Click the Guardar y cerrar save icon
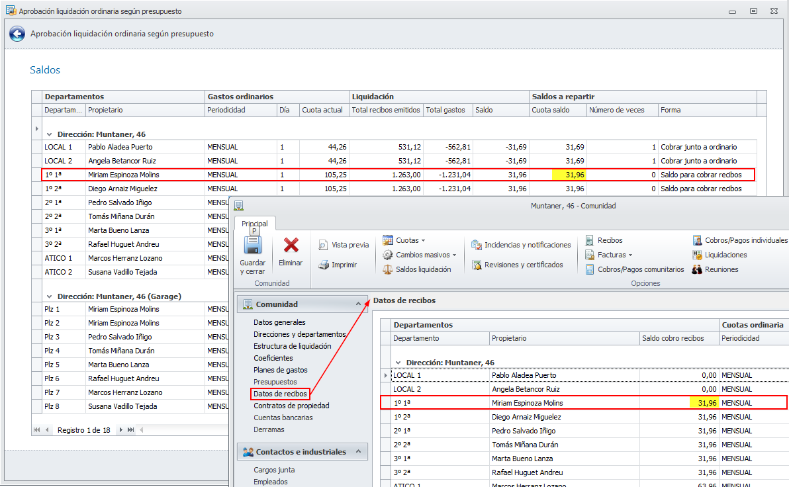 click(x=252, y=246)
